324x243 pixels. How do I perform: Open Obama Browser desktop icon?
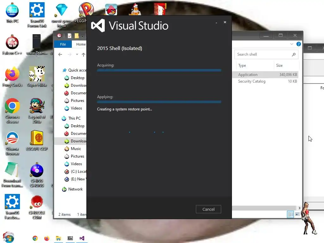point(12,143)
